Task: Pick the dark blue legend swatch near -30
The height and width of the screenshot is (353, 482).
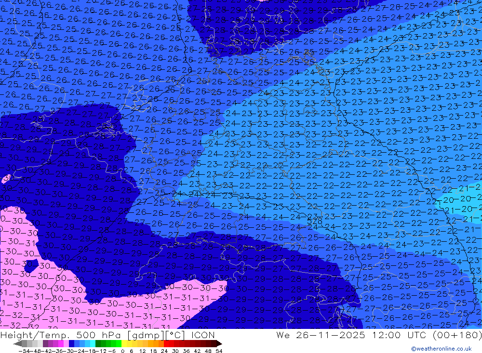Action: [x=71, y=343]
